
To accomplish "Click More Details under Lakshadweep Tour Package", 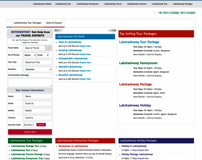I will pyautogui.click(x=139, y=55).
